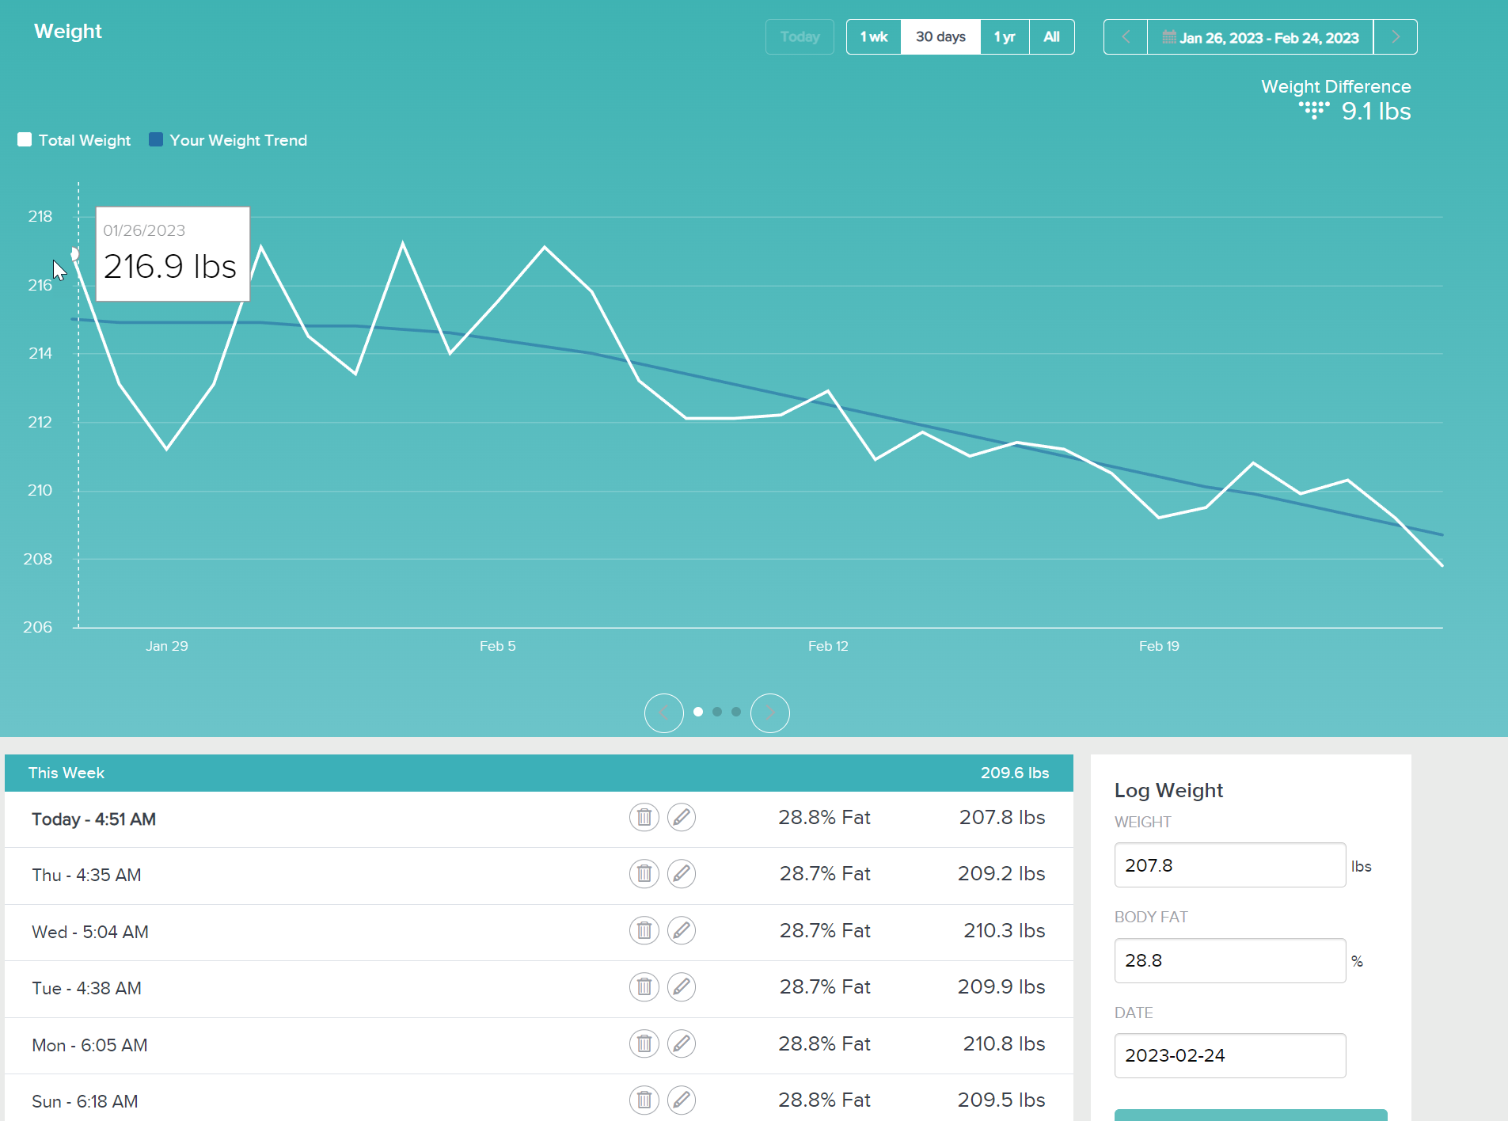
Task: Toggle Total Weight legend series
Action: coord(74,140)
